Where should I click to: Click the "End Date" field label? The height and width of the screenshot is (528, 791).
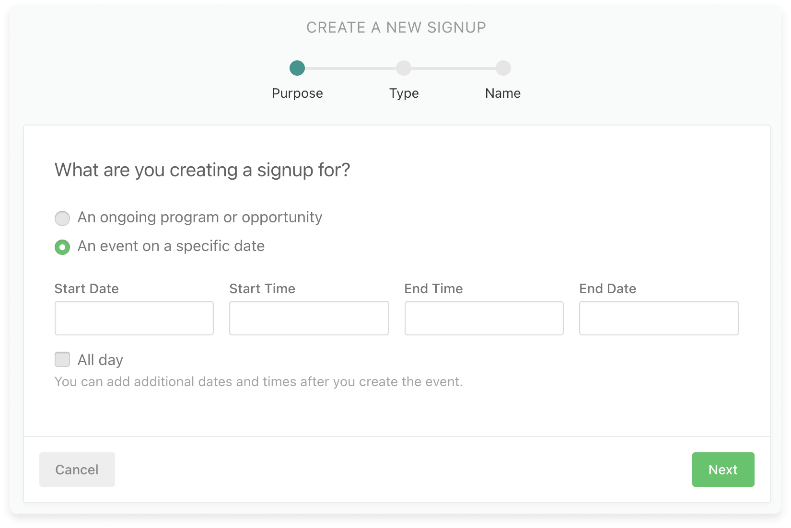(607, 288)
